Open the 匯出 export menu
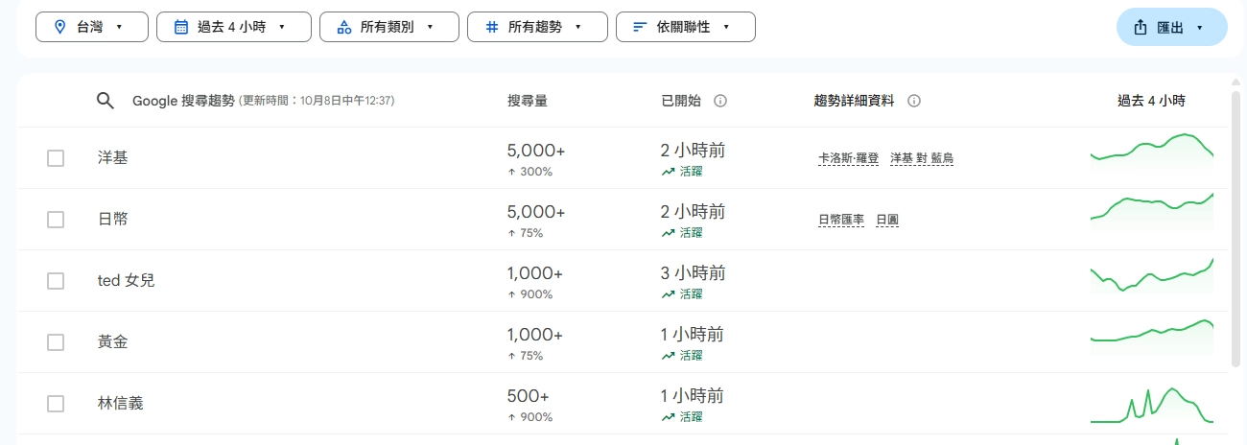 [x=1172, y=27]
